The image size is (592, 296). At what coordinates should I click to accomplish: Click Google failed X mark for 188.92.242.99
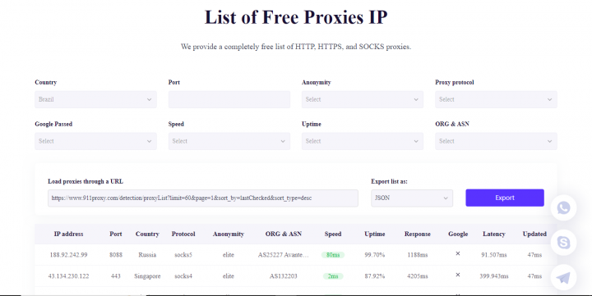(x=458, y=254)
